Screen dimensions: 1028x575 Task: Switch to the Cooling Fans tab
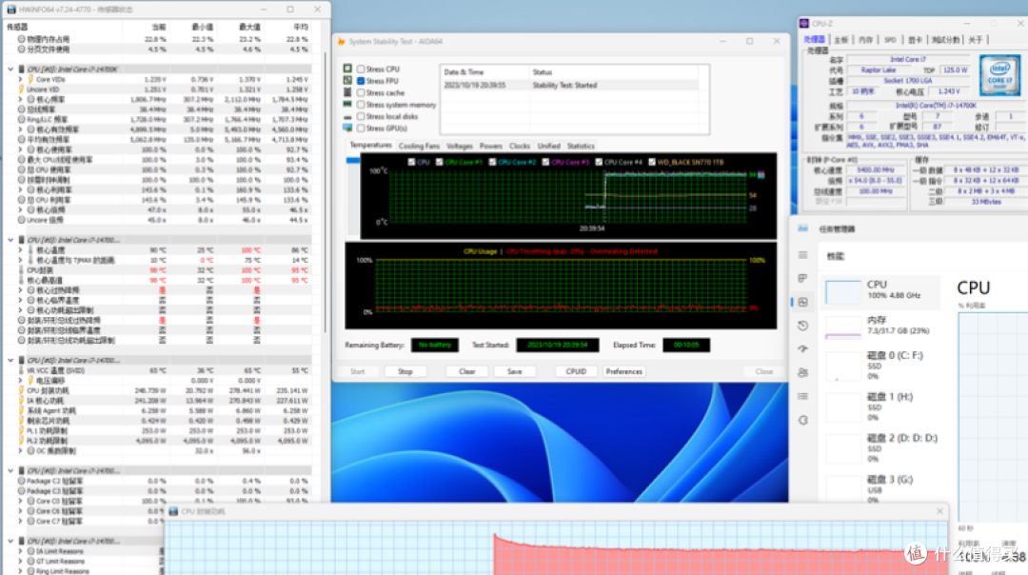click(x=419, y=146)
